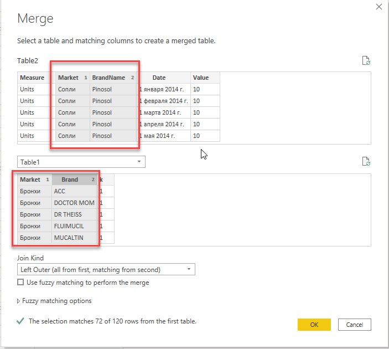Click Units in the 1 марта 2014 row
Screen dimensions: 389x349
click(36, 112)
